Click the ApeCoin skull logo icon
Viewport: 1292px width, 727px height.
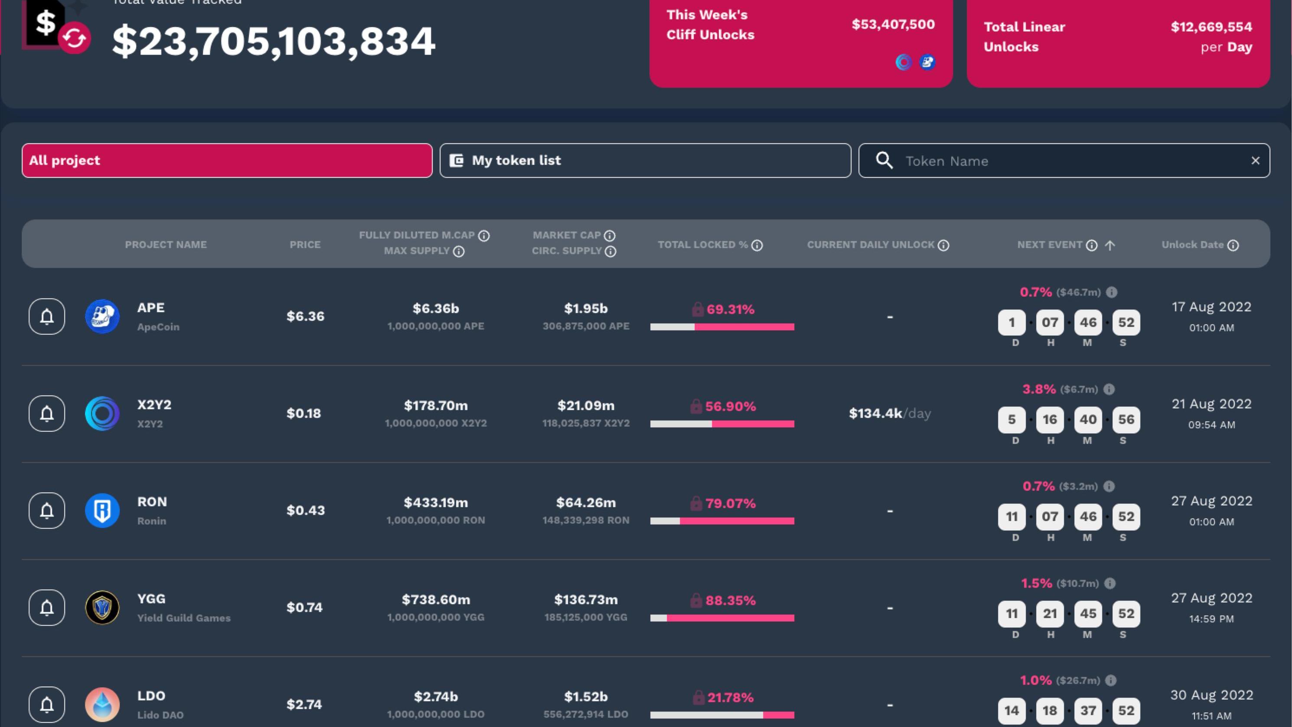(x=102, y=317)
